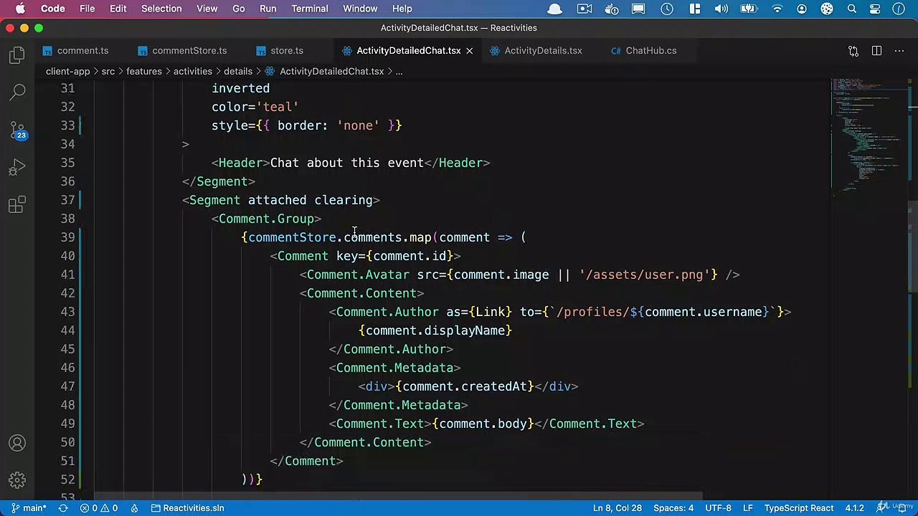
Task: Synchronize changes in status bar
Action: 63,508
